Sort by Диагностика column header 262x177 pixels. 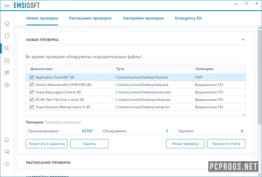pyautogui.click(x=41, y=69)
